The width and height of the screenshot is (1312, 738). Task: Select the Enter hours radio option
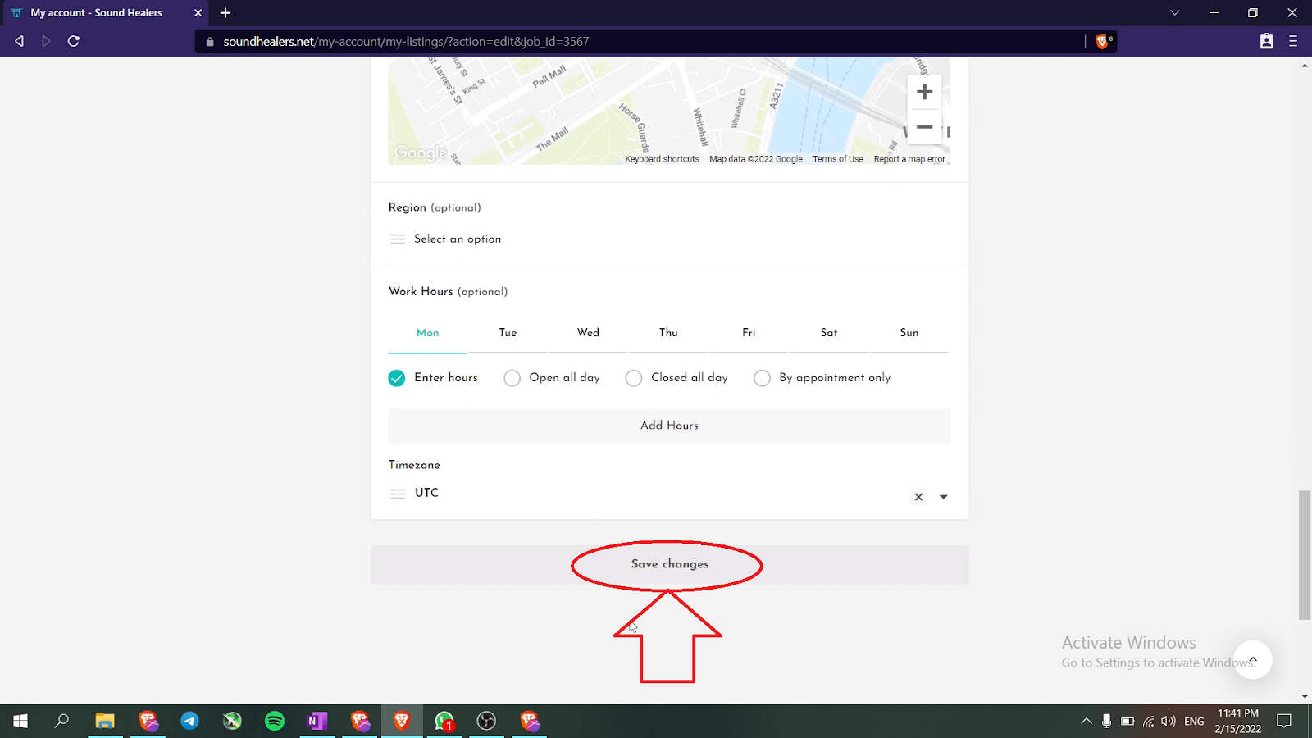pyautogui.click(x=397, y=378)
